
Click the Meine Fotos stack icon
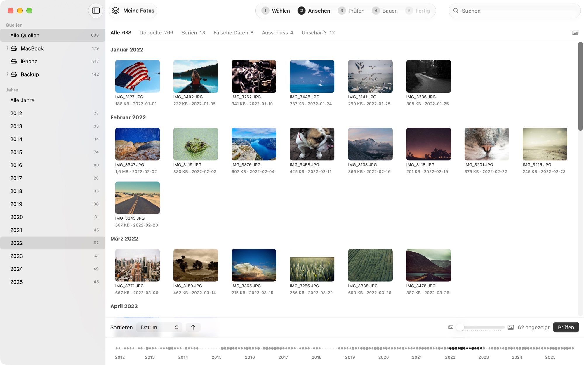pyautogui.click(x=116, y=11)
